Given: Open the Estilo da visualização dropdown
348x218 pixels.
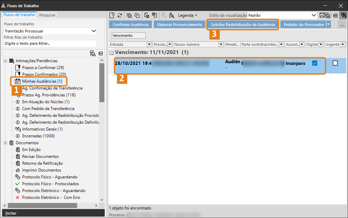Looking at the screenshot, I should click(314, 15).
